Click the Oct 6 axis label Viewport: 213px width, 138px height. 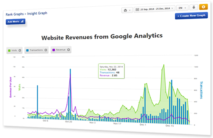click(x=46, y=121)
